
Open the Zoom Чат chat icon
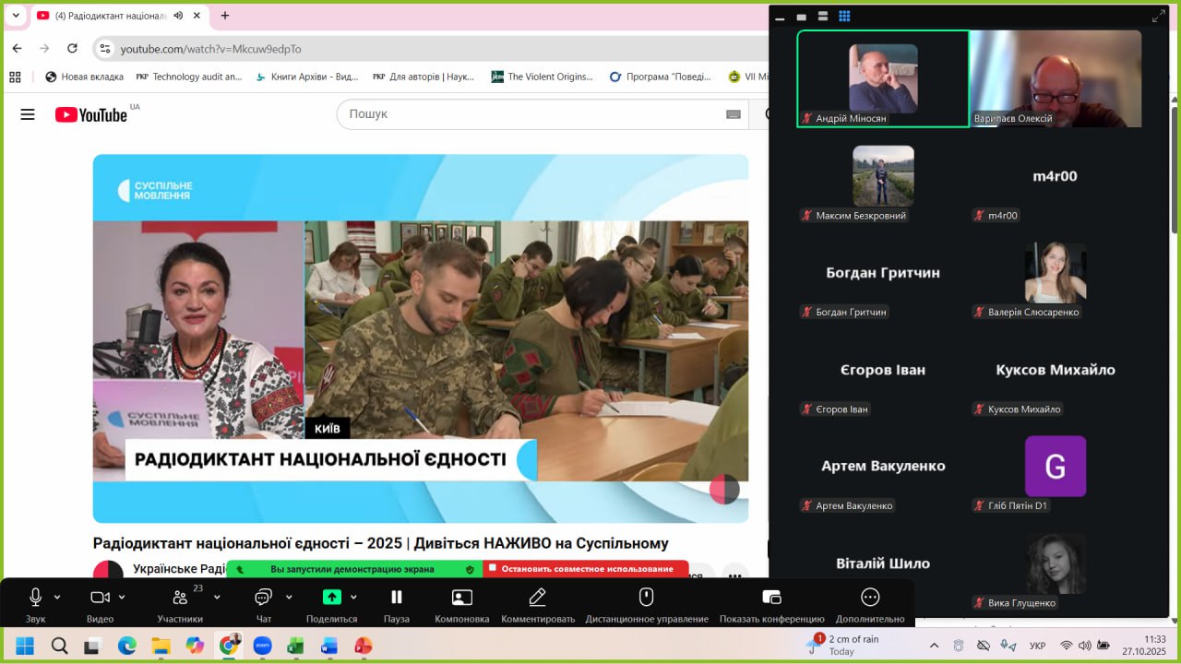click(263, 598)
